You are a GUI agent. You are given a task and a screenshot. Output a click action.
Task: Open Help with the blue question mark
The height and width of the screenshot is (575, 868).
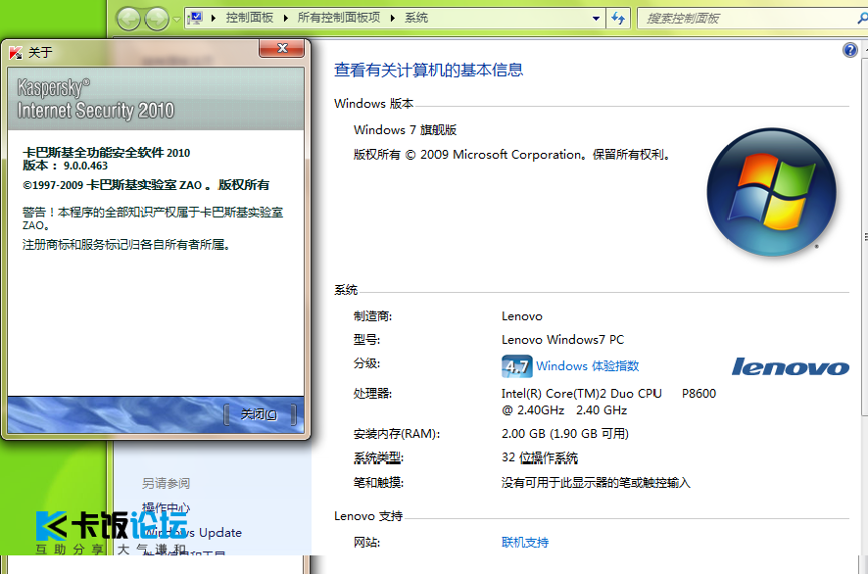[849, 50]
